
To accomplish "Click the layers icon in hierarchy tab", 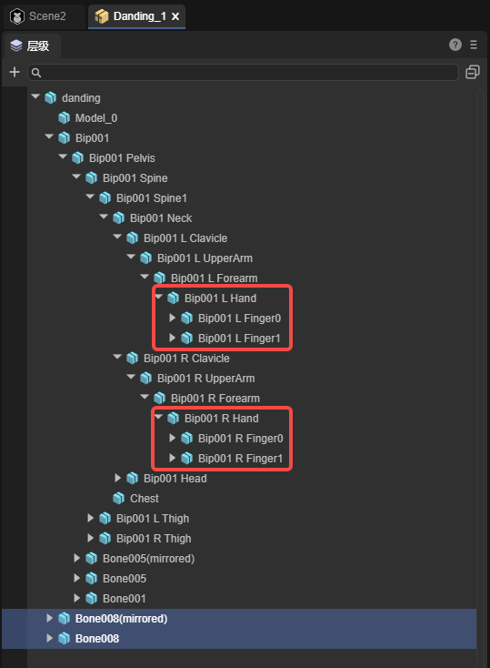I will 16,46.
